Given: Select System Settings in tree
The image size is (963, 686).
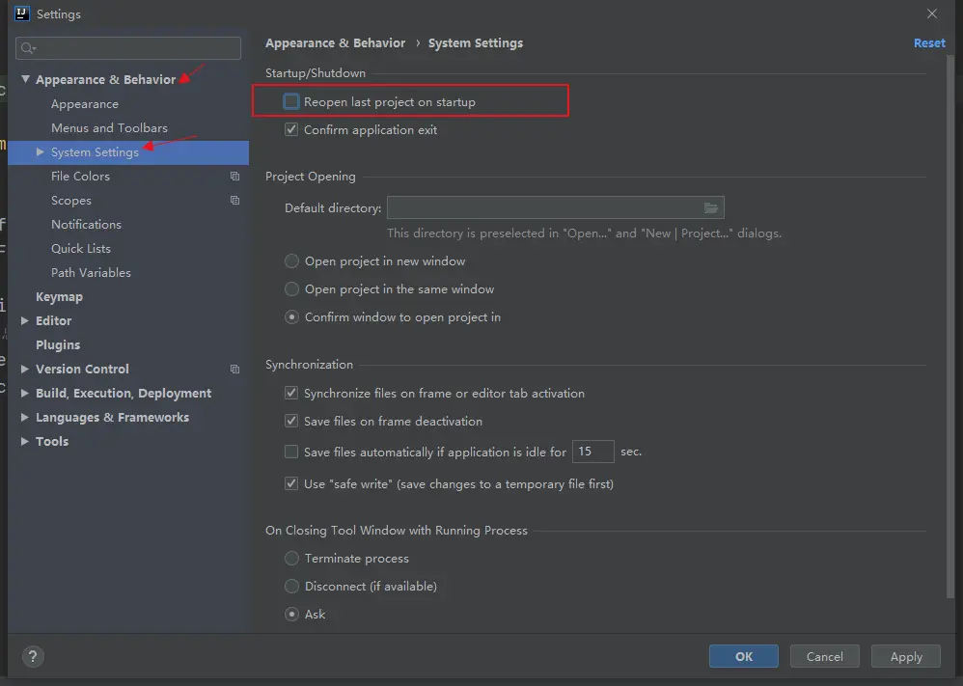Looking at the screenshot, I should point(128,152).
